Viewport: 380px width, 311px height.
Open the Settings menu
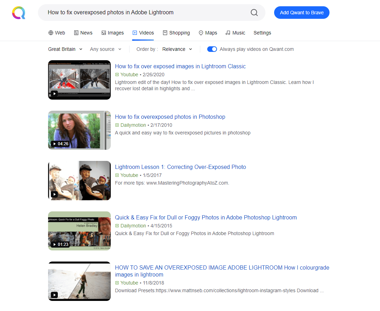point(262,33)
